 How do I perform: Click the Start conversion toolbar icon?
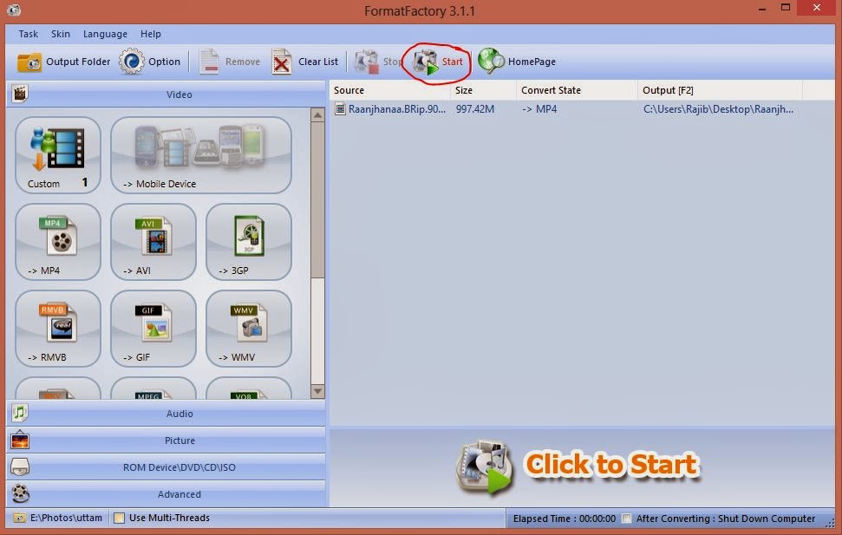426,62
